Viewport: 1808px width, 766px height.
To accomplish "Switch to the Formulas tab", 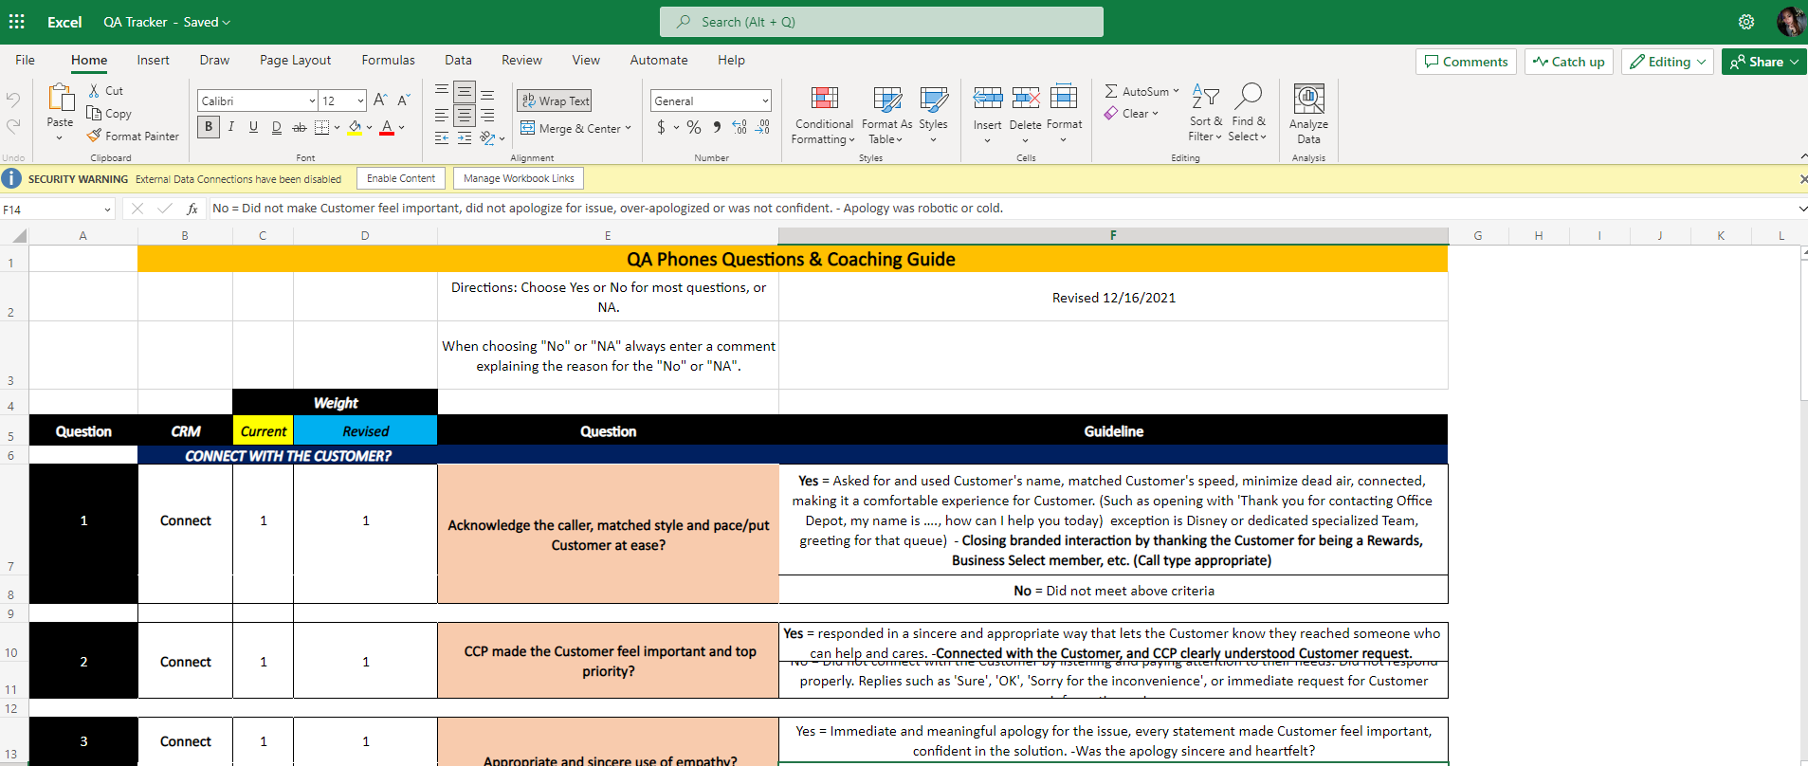I will tap(388, 60).
